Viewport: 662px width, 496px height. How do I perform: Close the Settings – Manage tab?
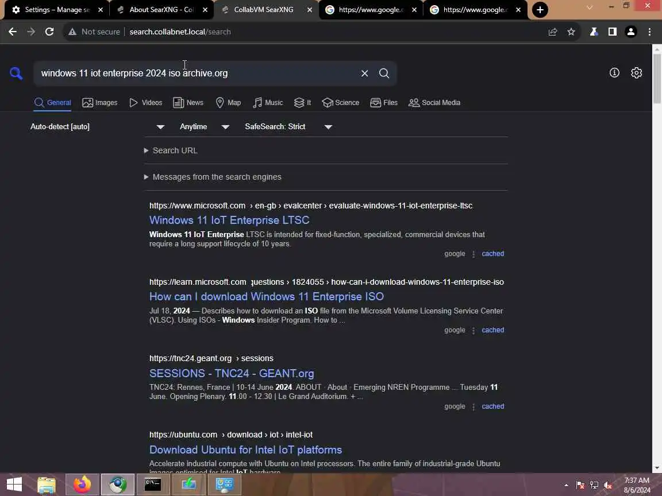pos(101,10)
